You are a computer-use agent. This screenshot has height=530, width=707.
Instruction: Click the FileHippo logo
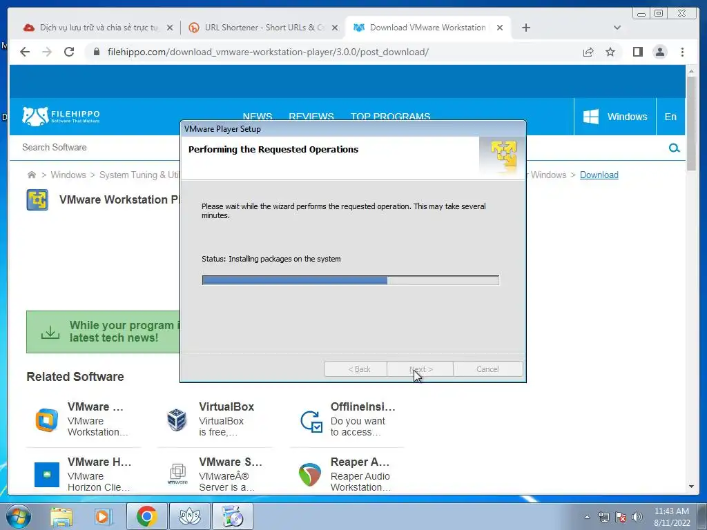click(61, 116)
